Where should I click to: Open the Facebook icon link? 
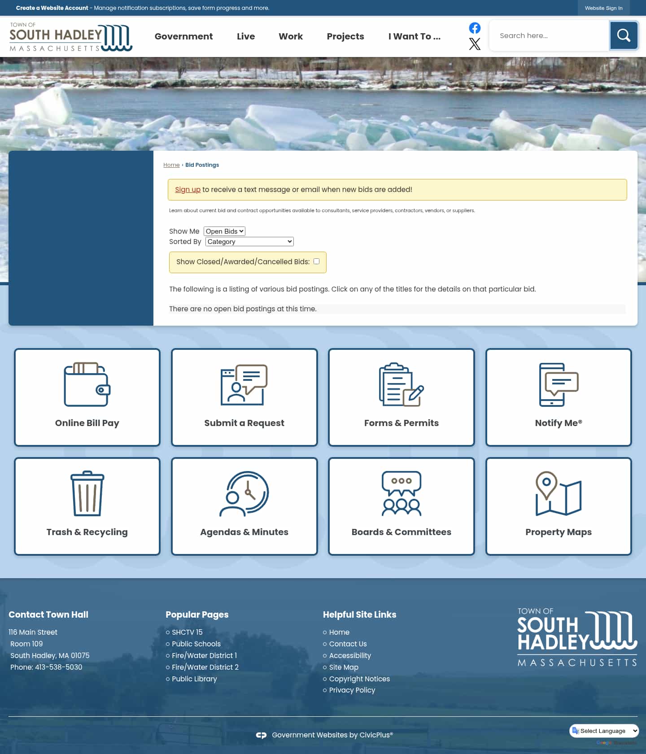coord(475,28)
